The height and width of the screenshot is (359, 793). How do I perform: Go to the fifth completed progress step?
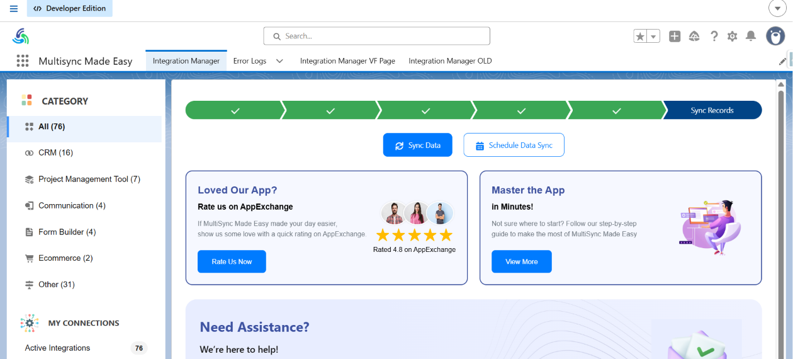[x=617, y=110]
